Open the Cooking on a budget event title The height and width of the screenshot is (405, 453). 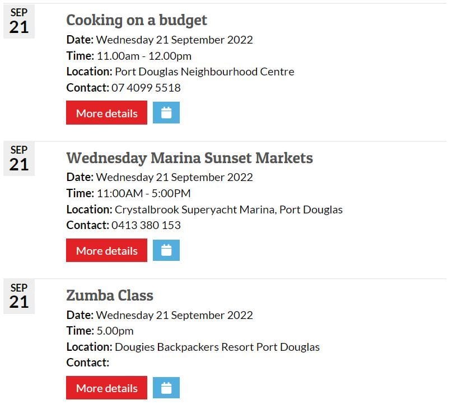pos(137,20)
